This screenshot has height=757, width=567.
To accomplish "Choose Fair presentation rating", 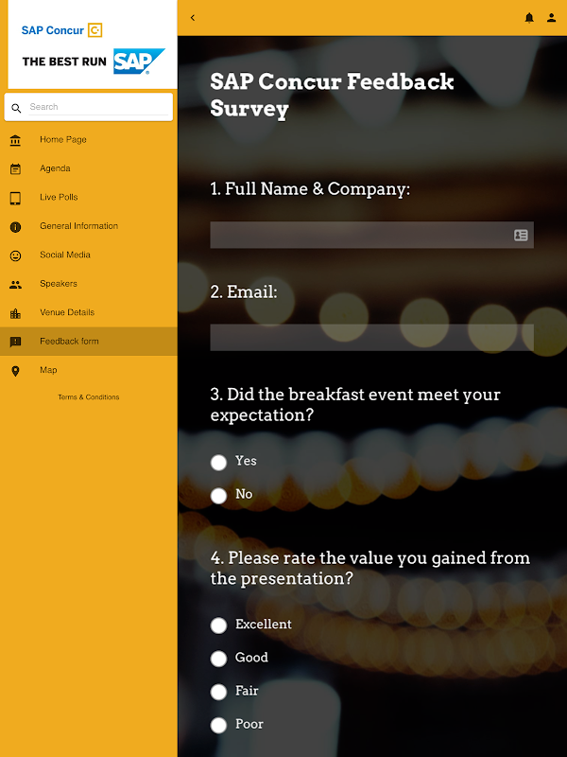I will (x=218, y=692).
